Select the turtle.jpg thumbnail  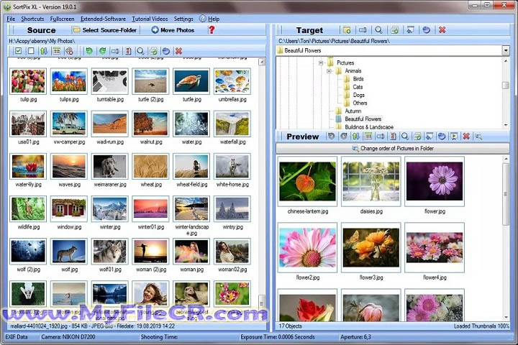pyautogui.click(x=191, y=81)
